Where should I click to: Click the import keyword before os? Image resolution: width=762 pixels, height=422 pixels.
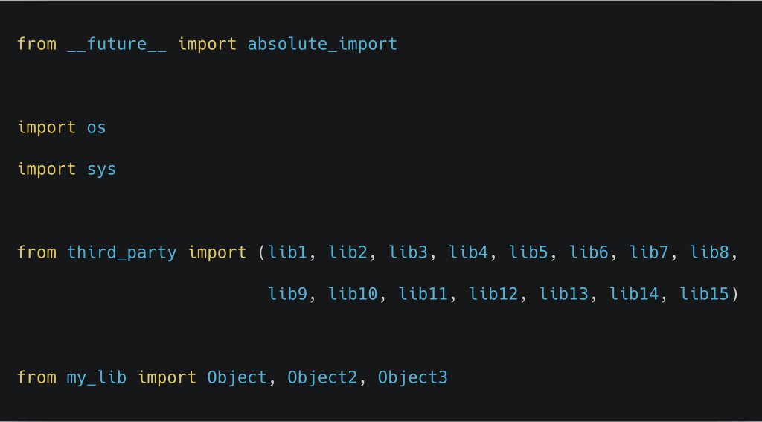pyautogui.click(x=47, y=127)
